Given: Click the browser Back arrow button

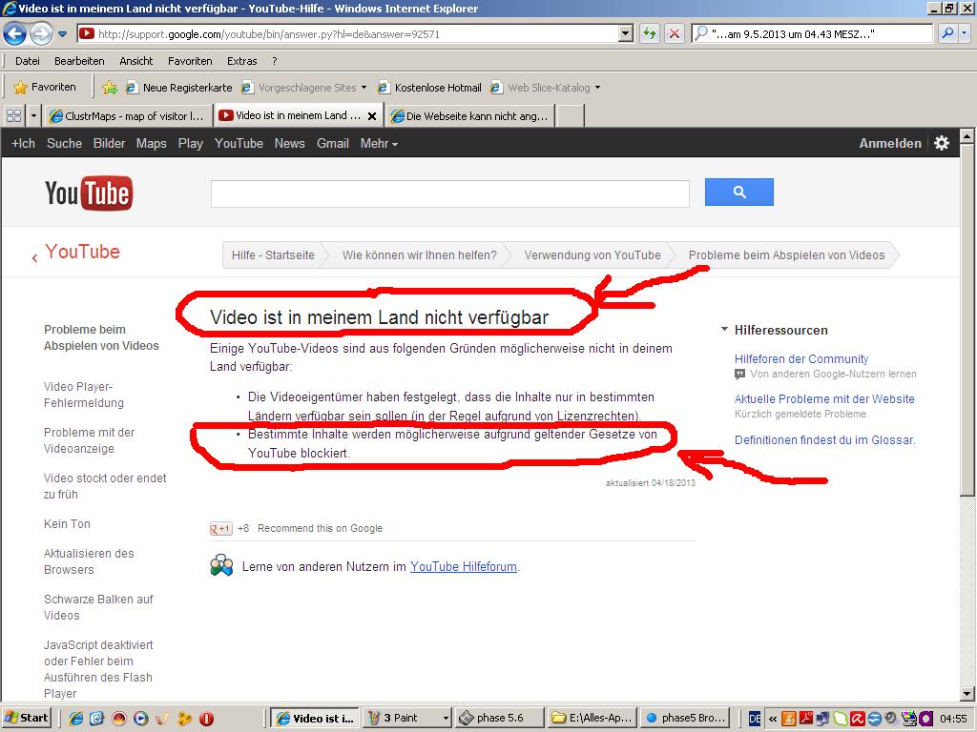Looking at the screenshot, I should coord(15,33).
